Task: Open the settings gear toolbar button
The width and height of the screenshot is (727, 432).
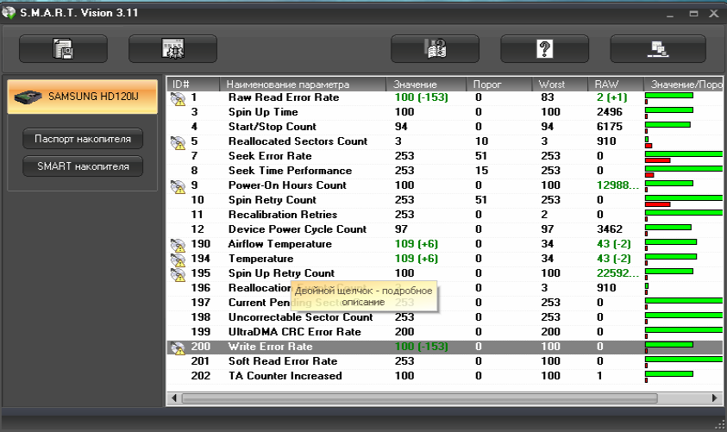Action: [172, 49]
